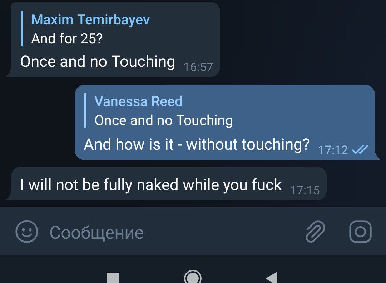Image resolution: width=386 pixels, height=283 pixels.
Task: Open the camera icon in message bar
Action: click(360, 232)
